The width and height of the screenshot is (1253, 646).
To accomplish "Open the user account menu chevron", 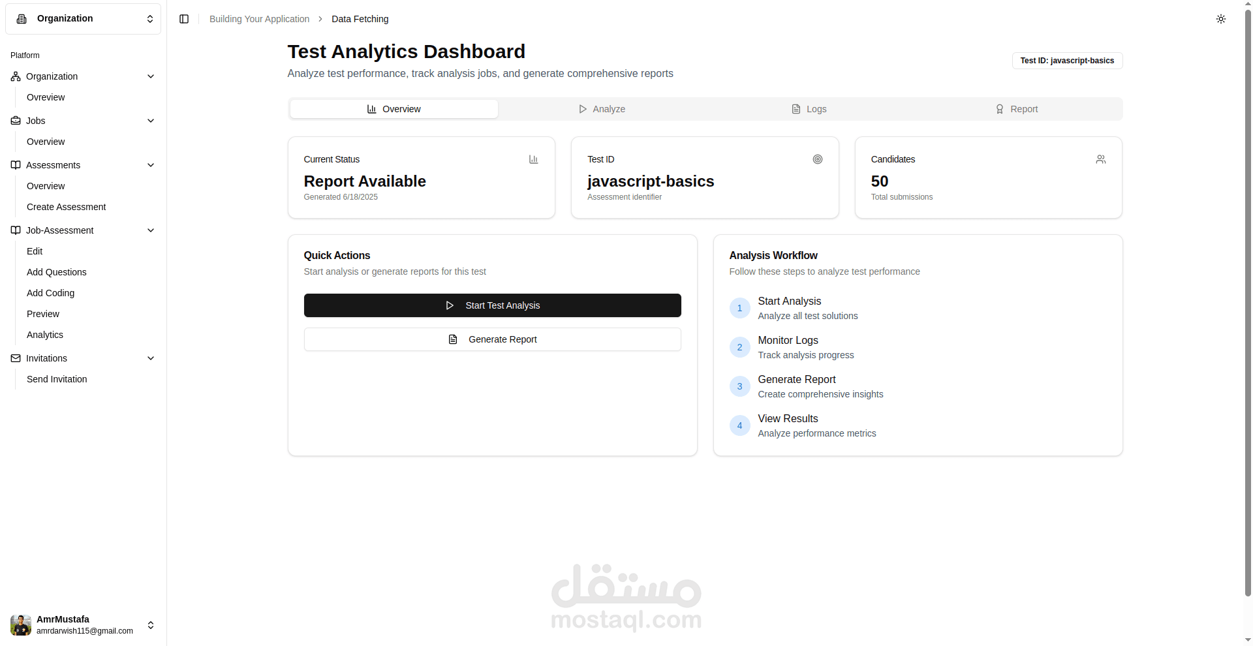I will click(151, 625).
